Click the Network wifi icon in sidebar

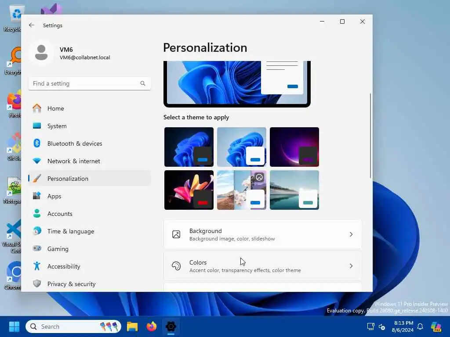[x=37, y=161]
